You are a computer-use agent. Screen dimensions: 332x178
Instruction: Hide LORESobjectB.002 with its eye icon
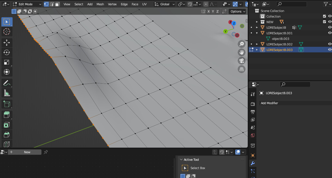330,44
